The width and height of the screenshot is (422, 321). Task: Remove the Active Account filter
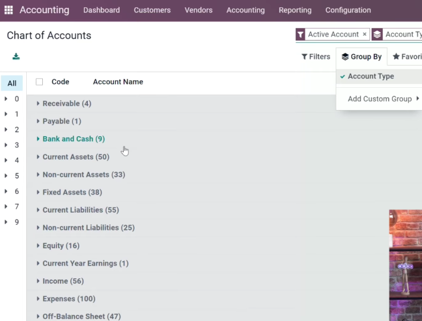coord(364,34)
